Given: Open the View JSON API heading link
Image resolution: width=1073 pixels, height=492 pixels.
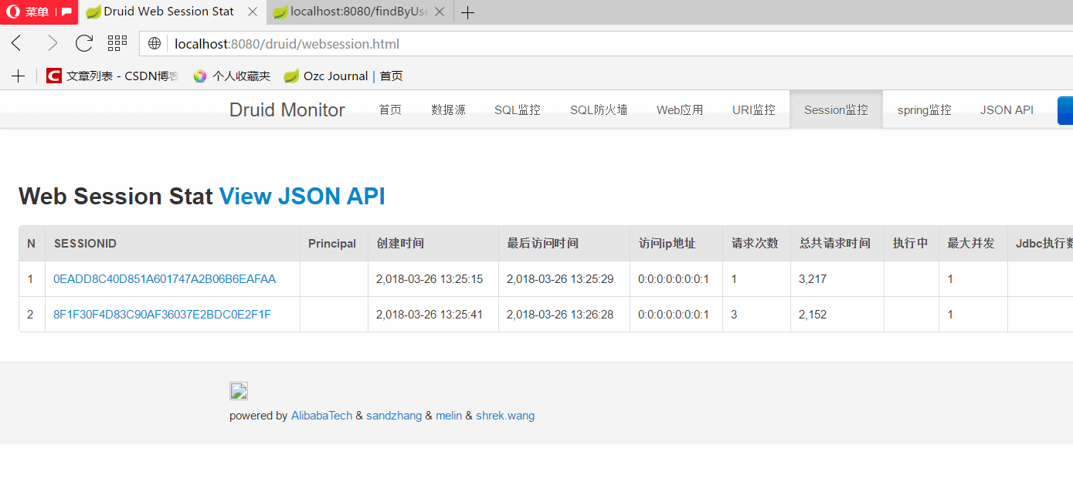Looking at the screenshot, I should tap(302, 197).
